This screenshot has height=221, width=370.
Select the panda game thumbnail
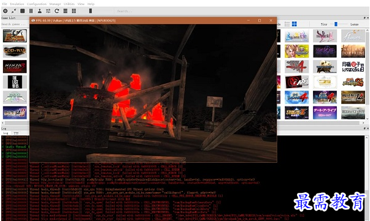[x=325, y=66]
